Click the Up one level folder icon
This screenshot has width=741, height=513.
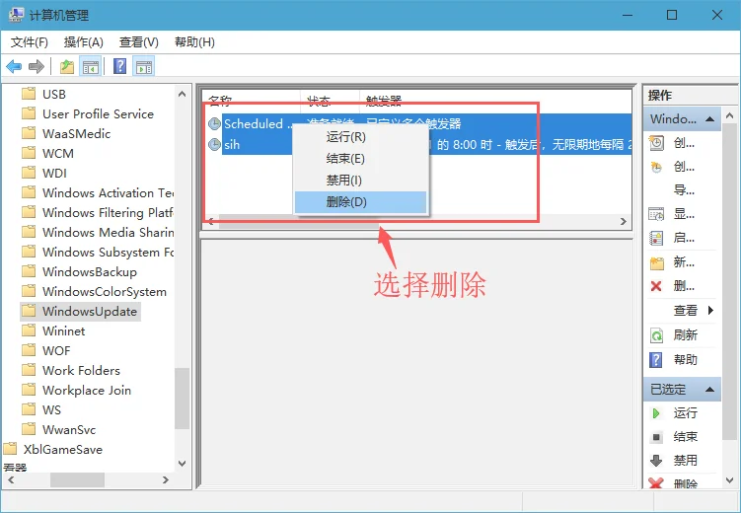point(67,67)
